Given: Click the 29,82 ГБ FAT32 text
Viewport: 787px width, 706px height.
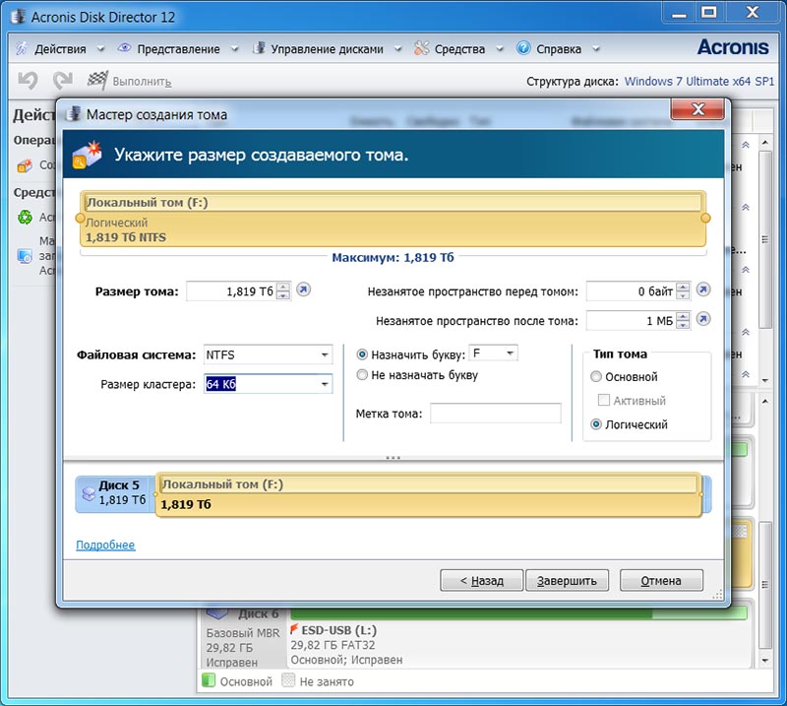Looking at the screenshot, I should (333, 645).
